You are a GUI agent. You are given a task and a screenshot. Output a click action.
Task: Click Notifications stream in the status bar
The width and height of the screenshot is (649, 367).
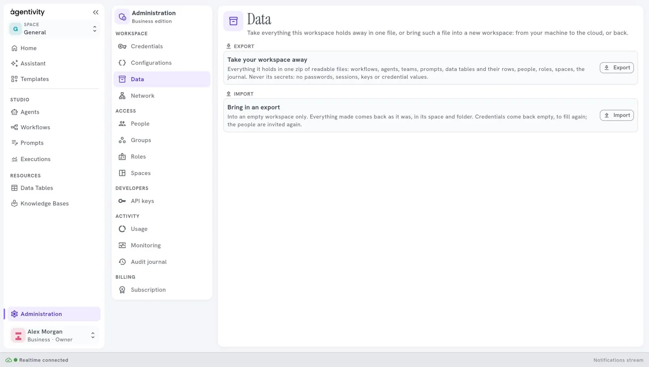click(x=618, y=360)
